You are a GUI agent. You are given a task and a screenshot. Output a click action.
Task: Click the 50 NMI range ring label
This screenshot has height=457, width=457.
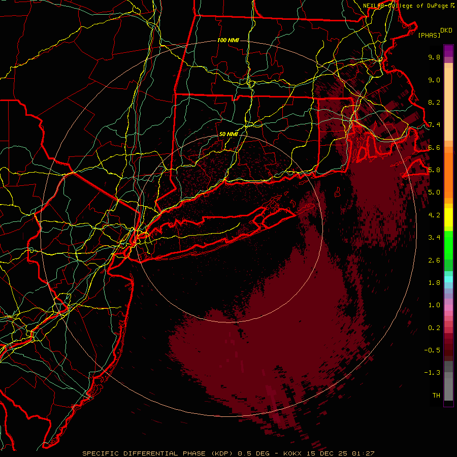tap(228, 135)
